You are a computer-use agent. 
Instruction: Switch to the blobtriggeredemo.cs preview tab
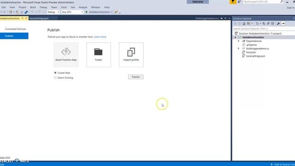pos(207,18)
